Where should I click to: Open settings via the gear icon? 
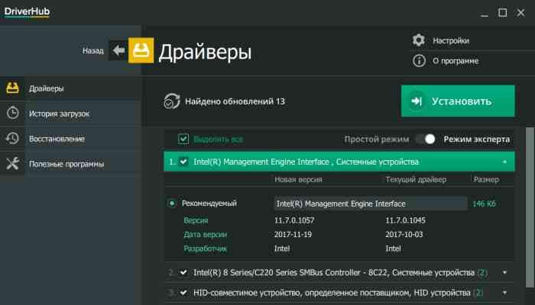coord(419,40)
